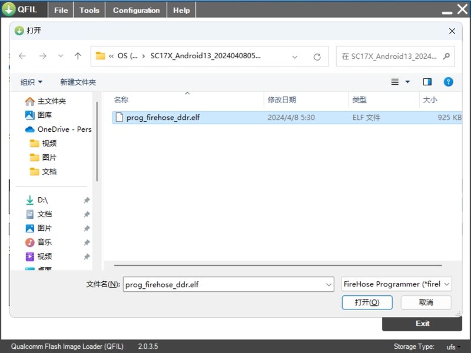Click pin icon next to D:\

pyautogui.click(x=87, y=200)
